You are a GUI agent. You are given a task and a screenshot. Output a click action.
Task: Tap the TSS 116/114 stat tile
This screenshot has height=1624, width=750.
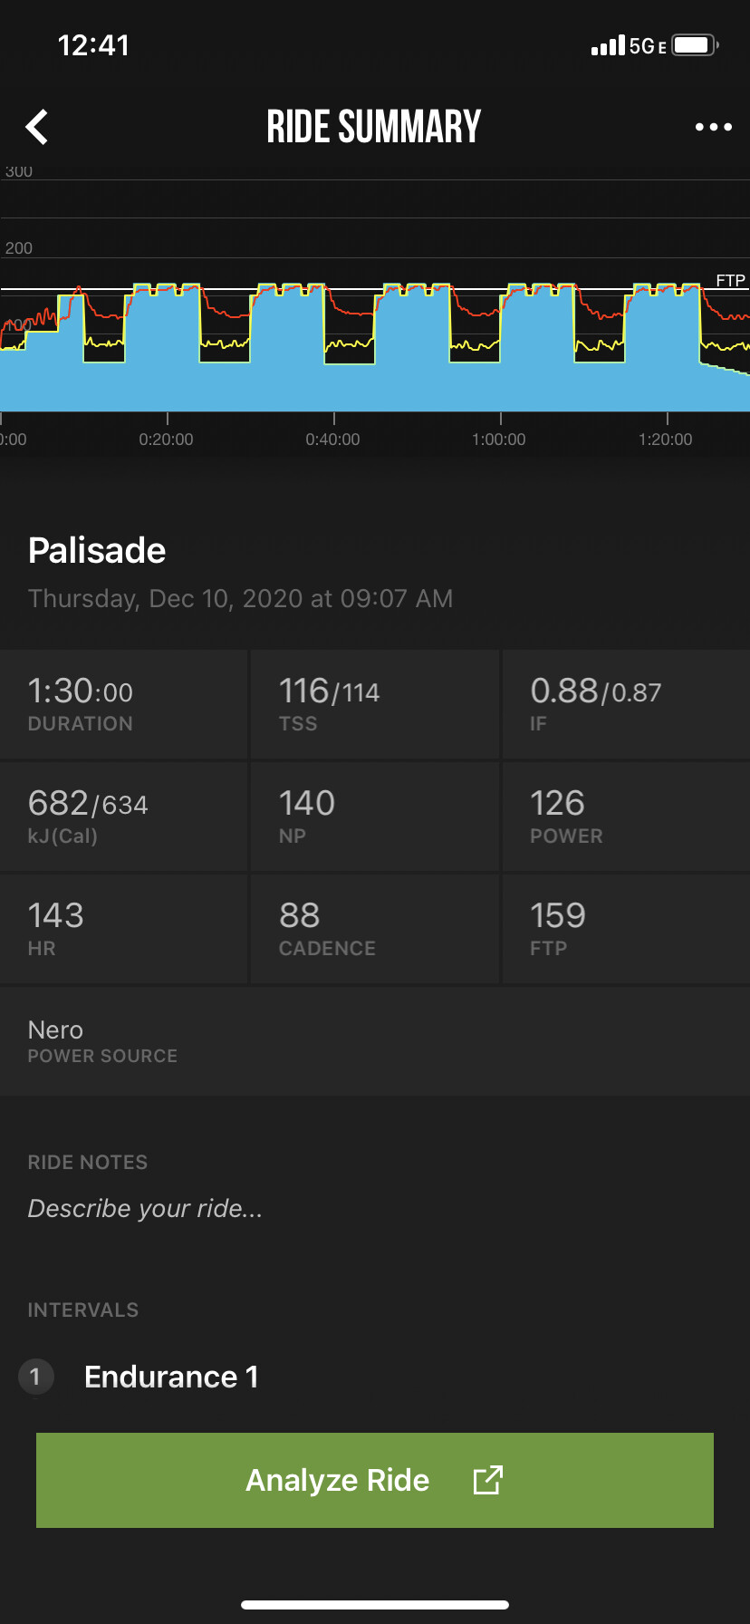coord(374,704)
